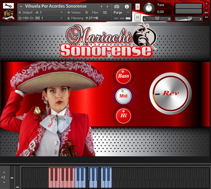This screenshot has height=189, width=211.
Task: Click the mod wheel strip
Action: coord(17,177)
